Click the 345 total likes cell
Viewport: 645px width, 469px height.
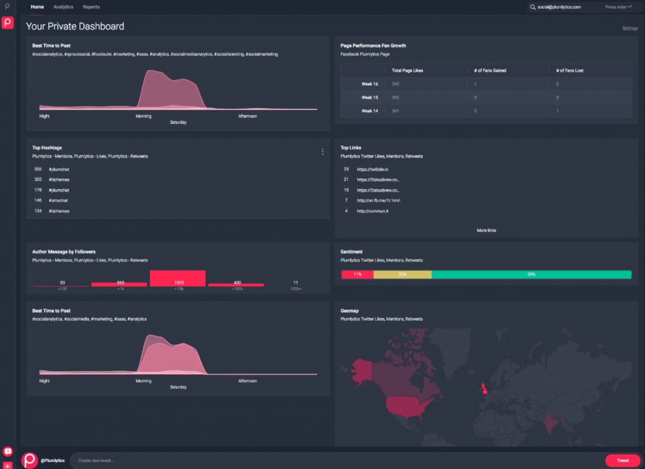396,84
